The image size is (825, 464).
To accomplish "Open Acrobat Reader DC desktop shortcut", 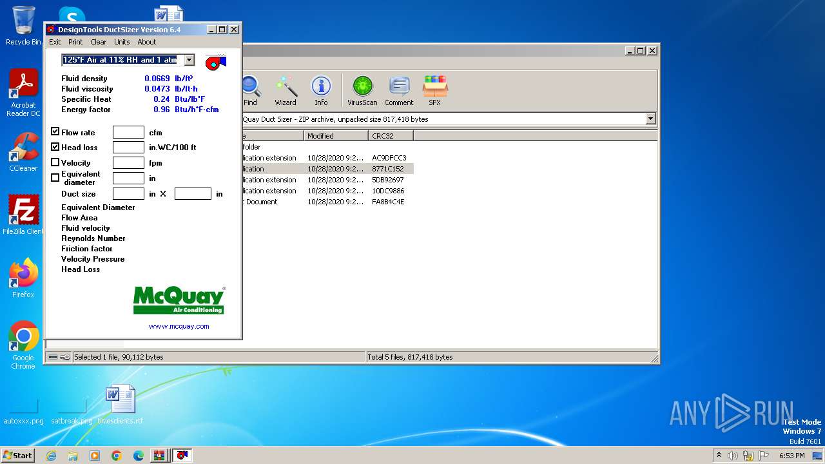I will 23,93.
